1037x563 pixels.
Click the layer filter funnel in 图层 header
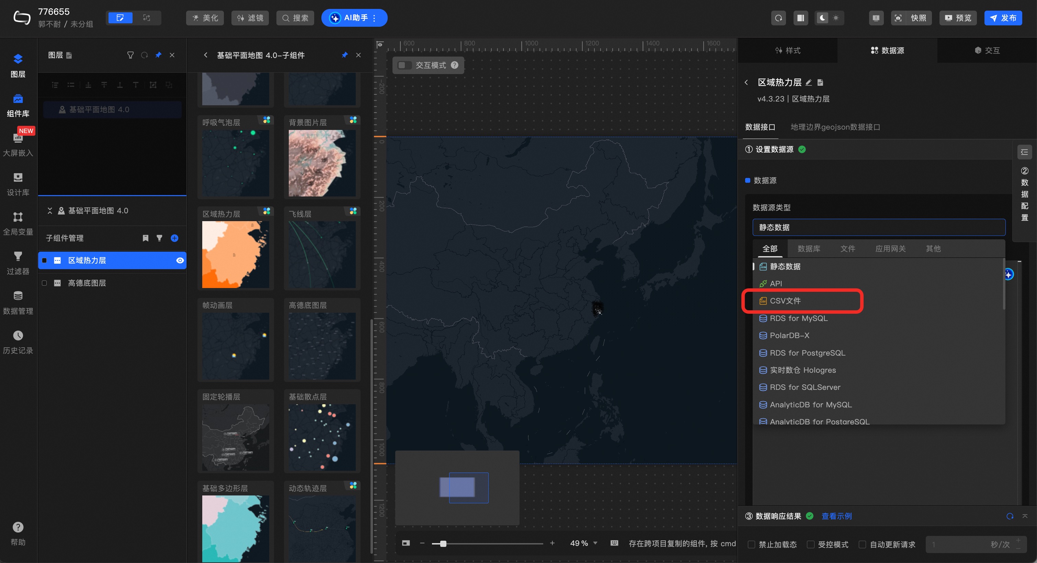tap(130, 55)
